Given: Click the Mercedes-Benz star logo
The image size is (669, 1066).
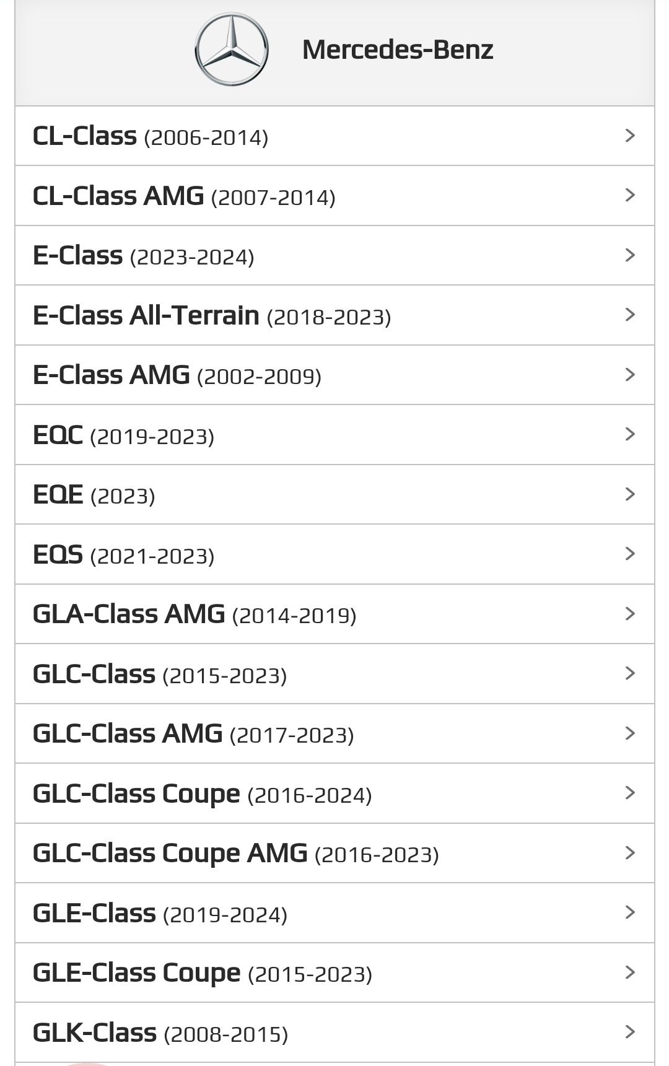Looking at the screenshot, I should [232, 50].
